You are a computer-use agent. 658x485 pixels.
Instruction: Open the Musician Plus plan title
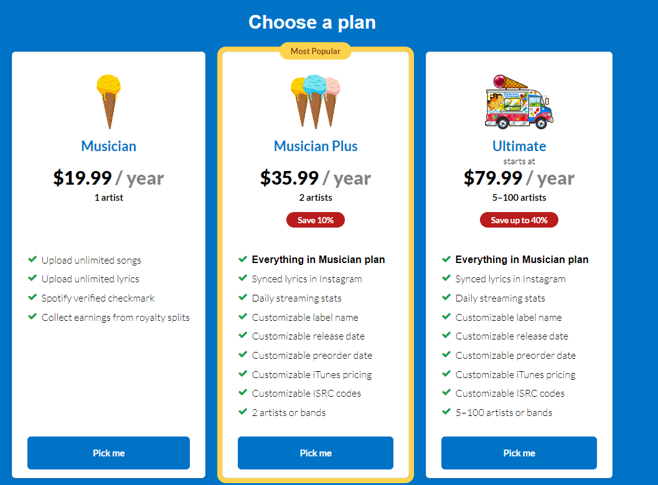click(x=316, y=146)
